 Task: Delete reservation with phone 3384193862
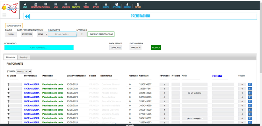(x=8, y=118)
